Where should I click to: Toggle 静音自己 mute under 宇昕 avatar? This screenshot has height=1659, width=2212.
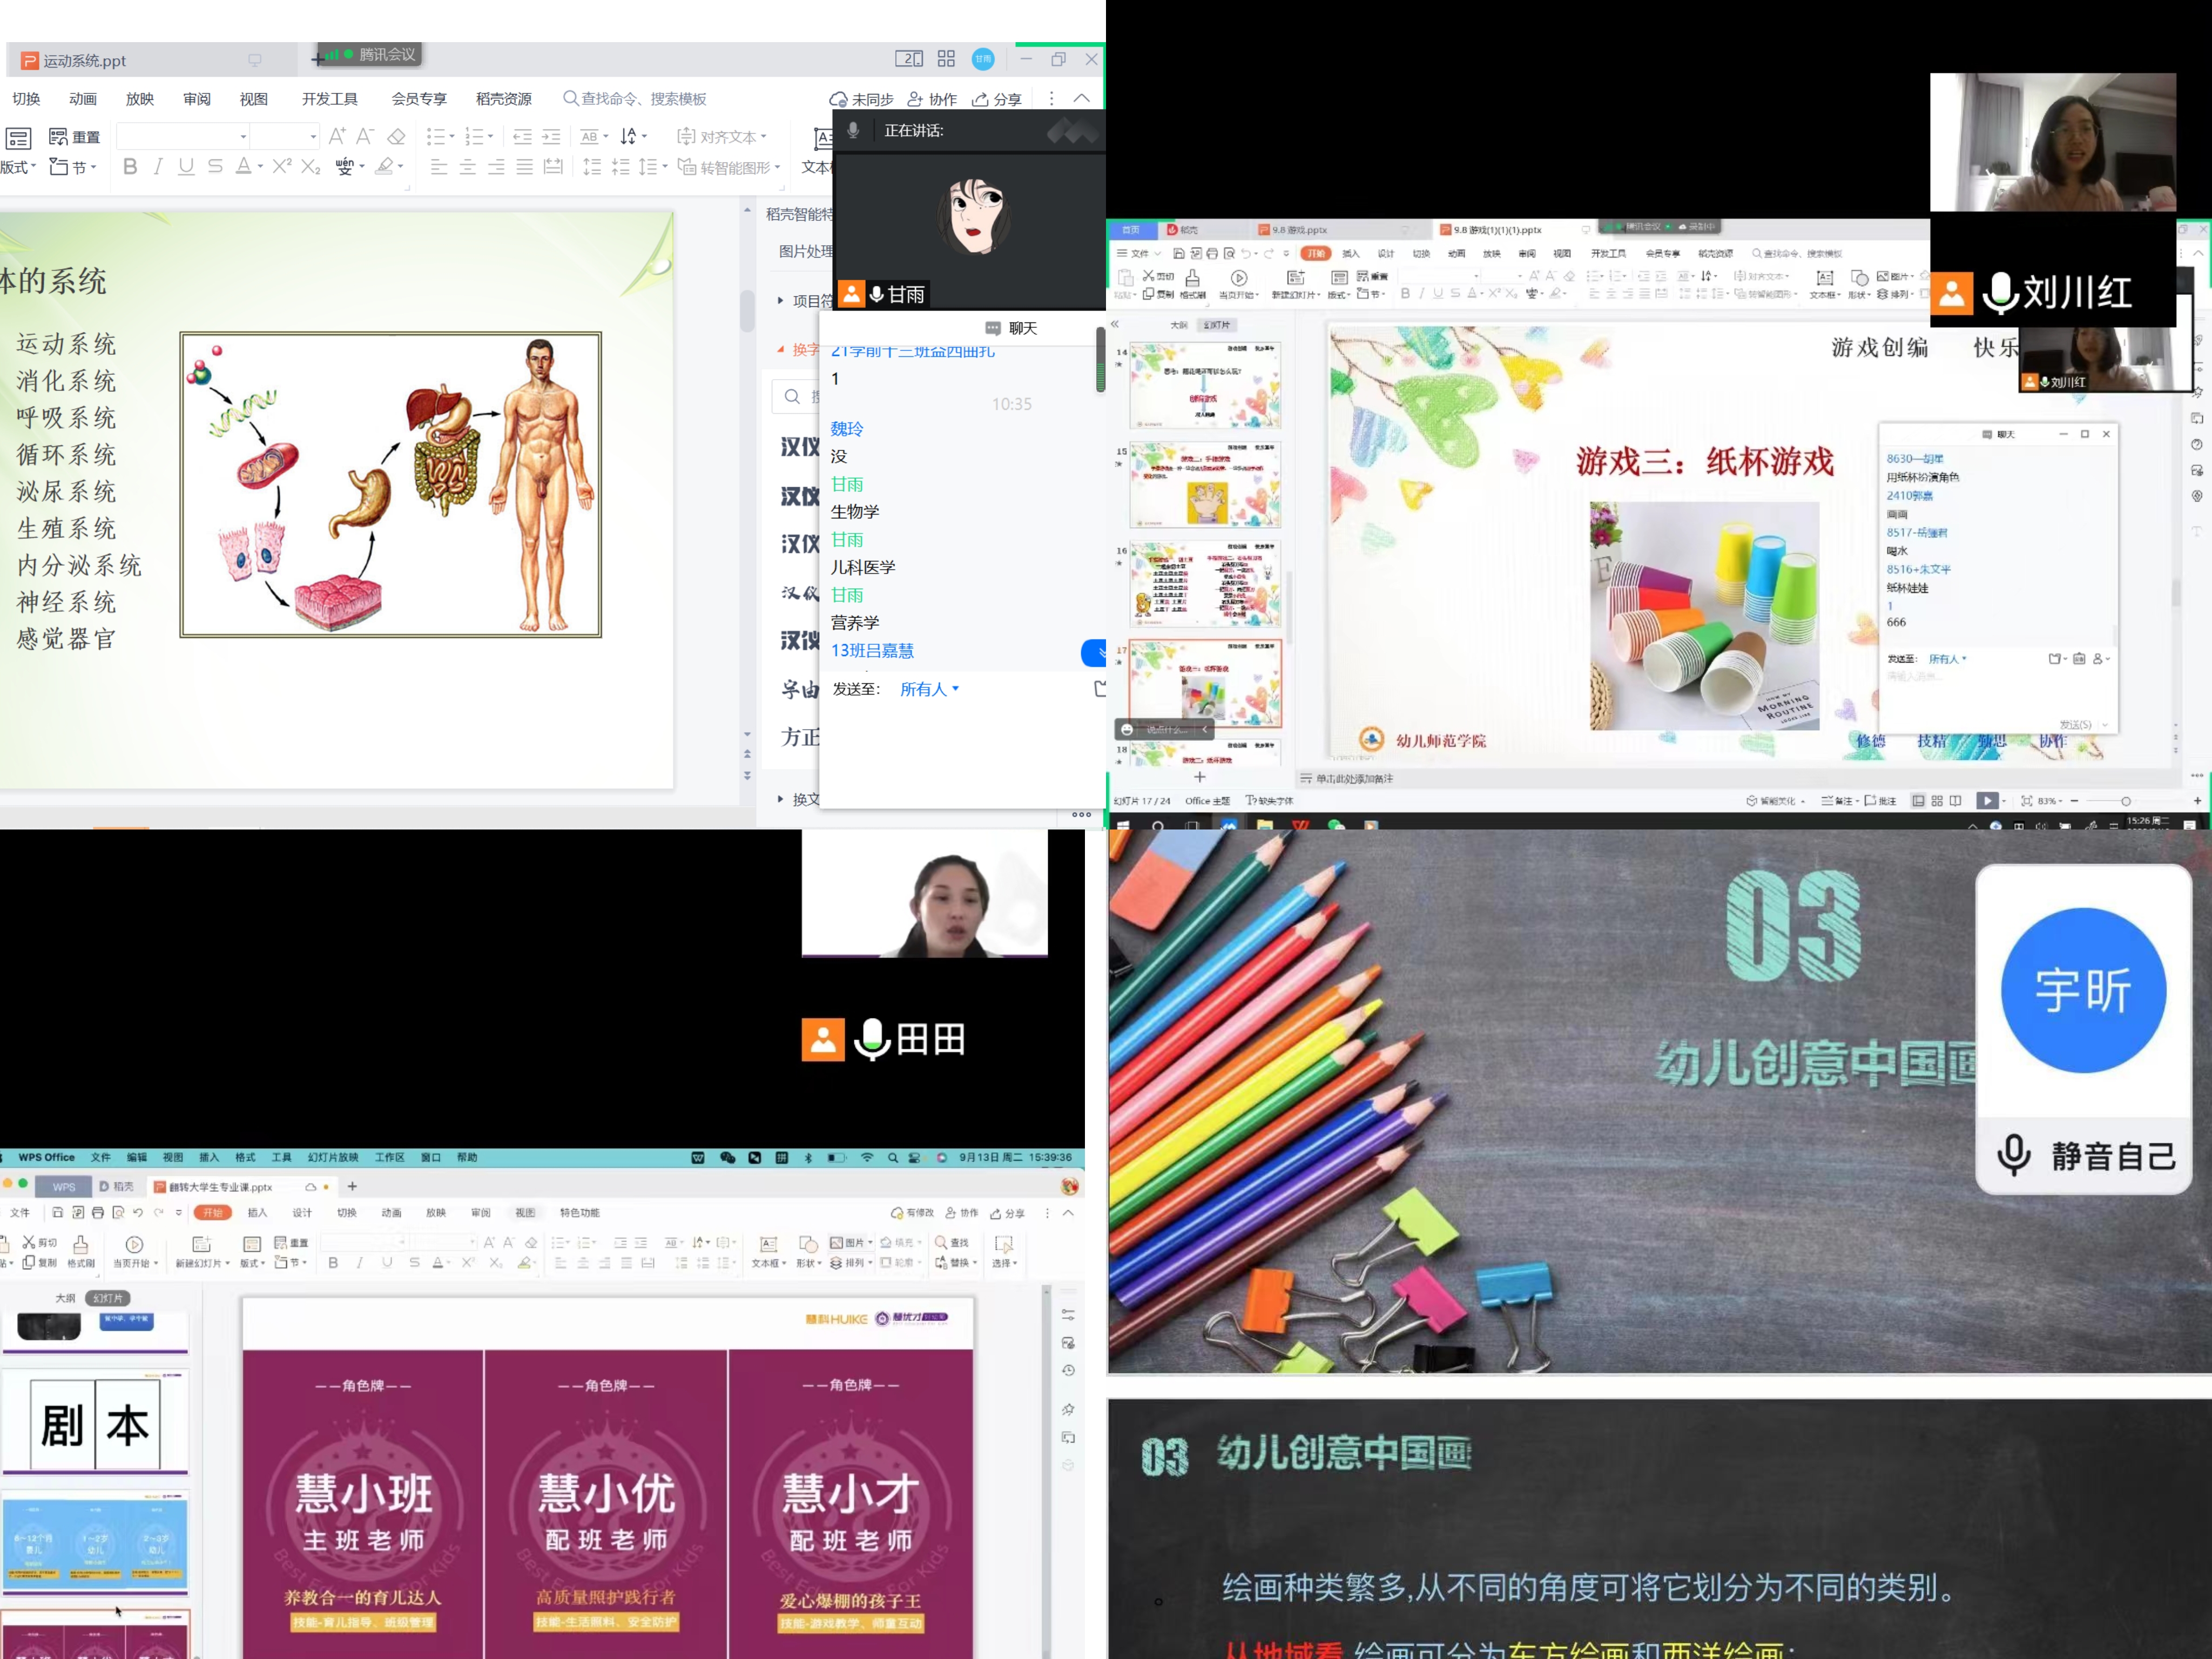[2085, 1156]
